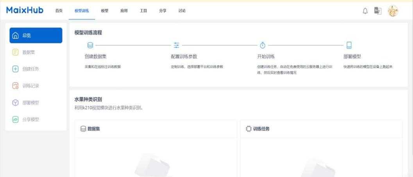
Task: Switch to the 模型训练 nav tab
Action: coord(82,11)
